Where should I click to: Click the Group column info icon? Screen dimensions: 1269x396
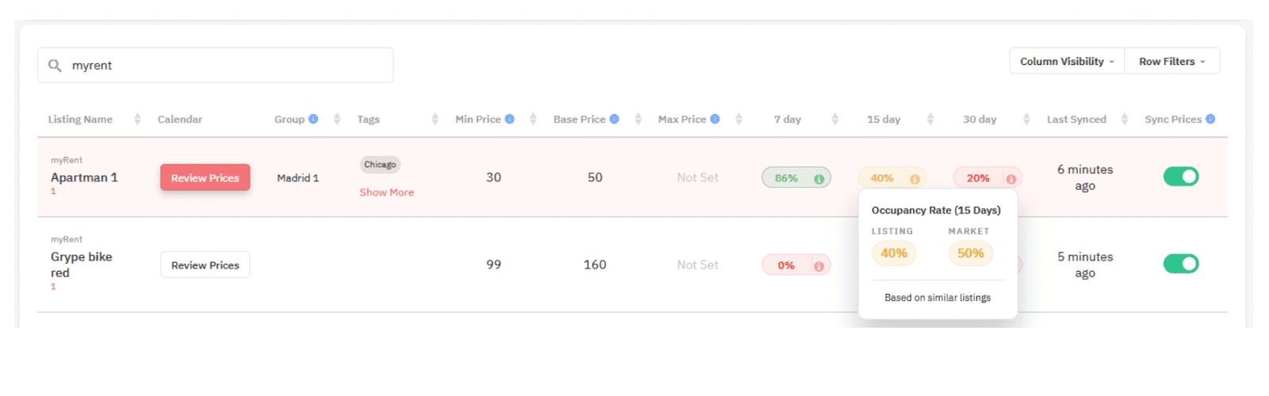tap(313, 119)
